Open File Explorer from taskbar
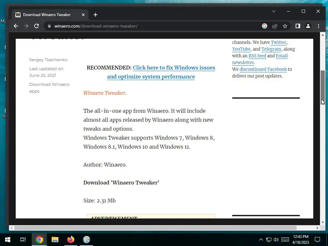328x246 pixels. click(x=55, y=240)
